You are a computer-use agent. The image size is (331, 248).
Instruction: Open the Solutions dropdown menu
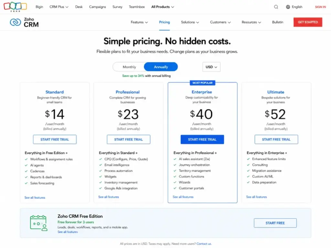point(190,22)
